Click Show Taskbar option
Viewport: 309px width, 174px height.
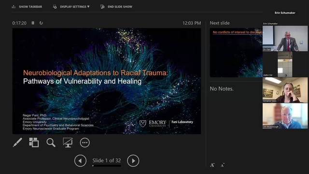coord(27,7)
